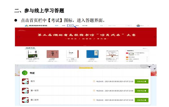
Task: Open the more link above ranking panel
Action: [x=145, y=49]
